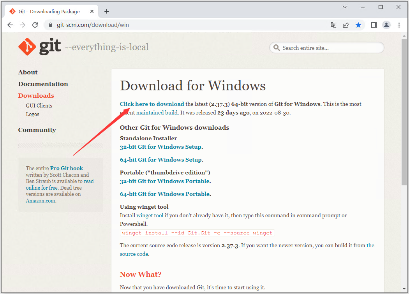The width and height of the screenshot is (409, 294).
Task: Open the Amazon.com link
Action: point(41,201)
